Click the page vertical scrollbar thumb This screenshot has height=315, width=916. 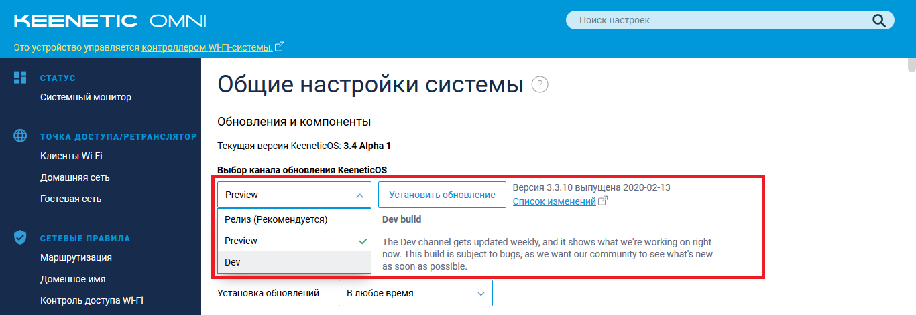tap(911, 64)
